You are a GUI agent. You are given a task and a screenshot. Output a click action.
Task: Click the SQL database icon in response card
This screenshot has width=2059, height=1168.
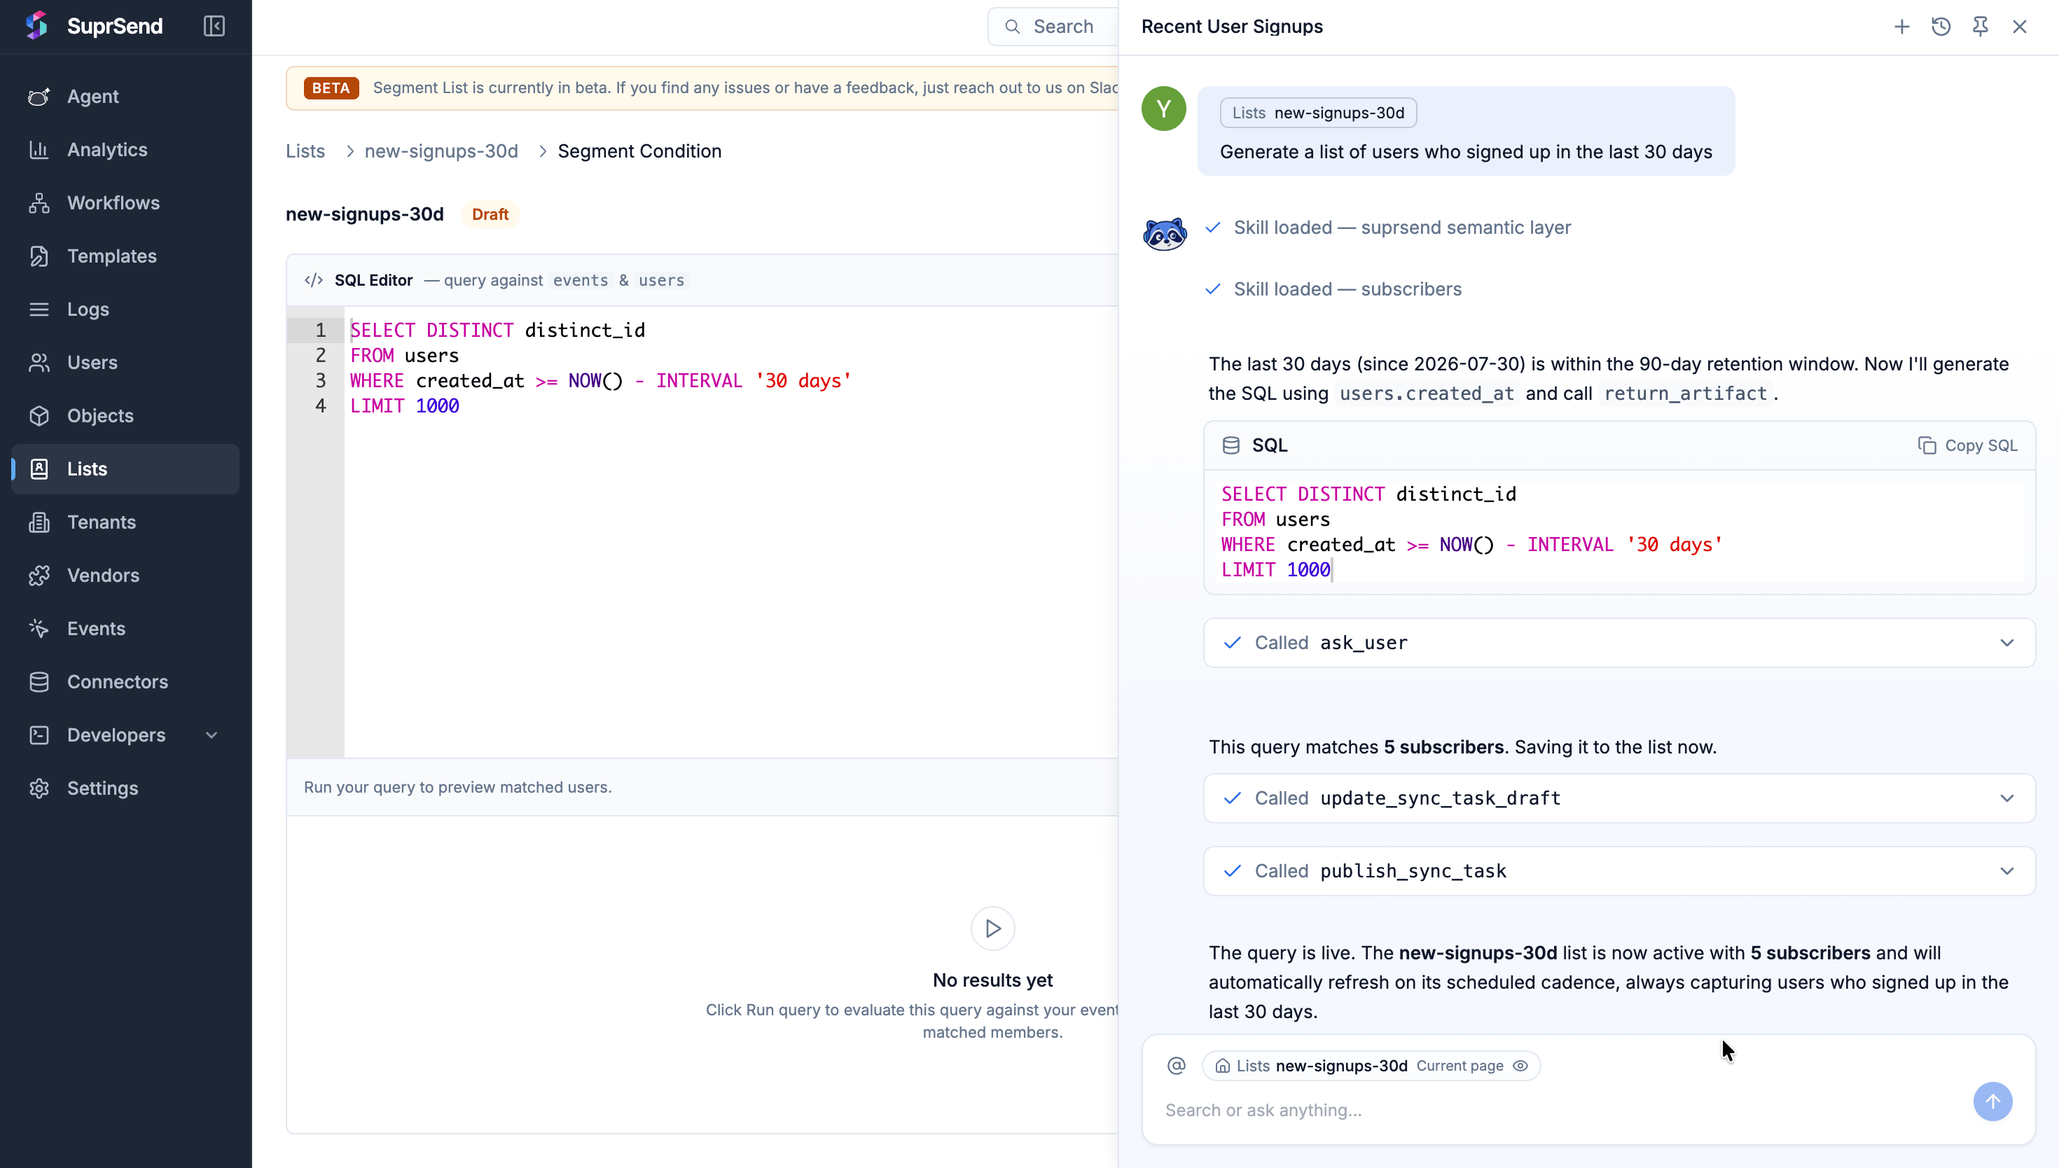[1230, 445]
